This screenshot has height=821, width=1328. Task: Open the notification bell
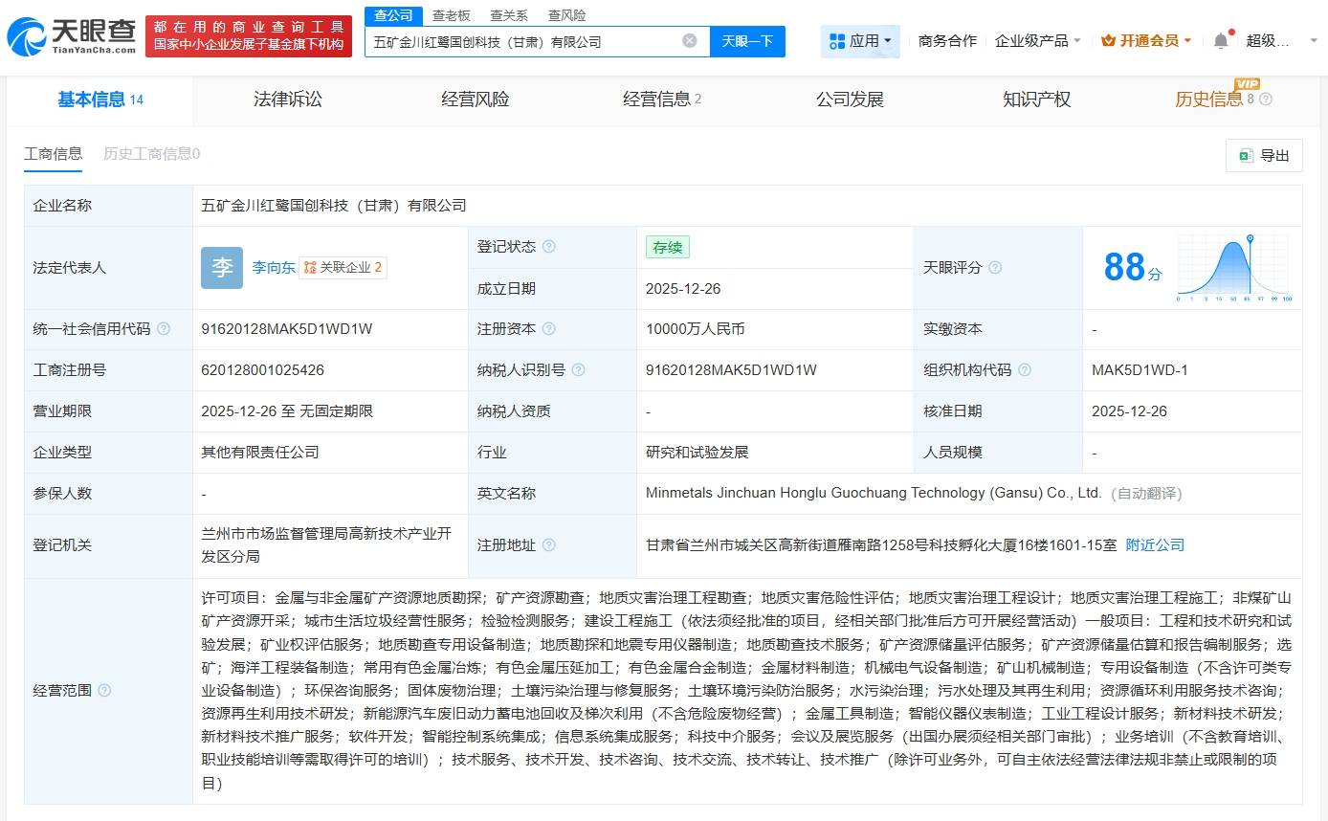pos(1221,41)
